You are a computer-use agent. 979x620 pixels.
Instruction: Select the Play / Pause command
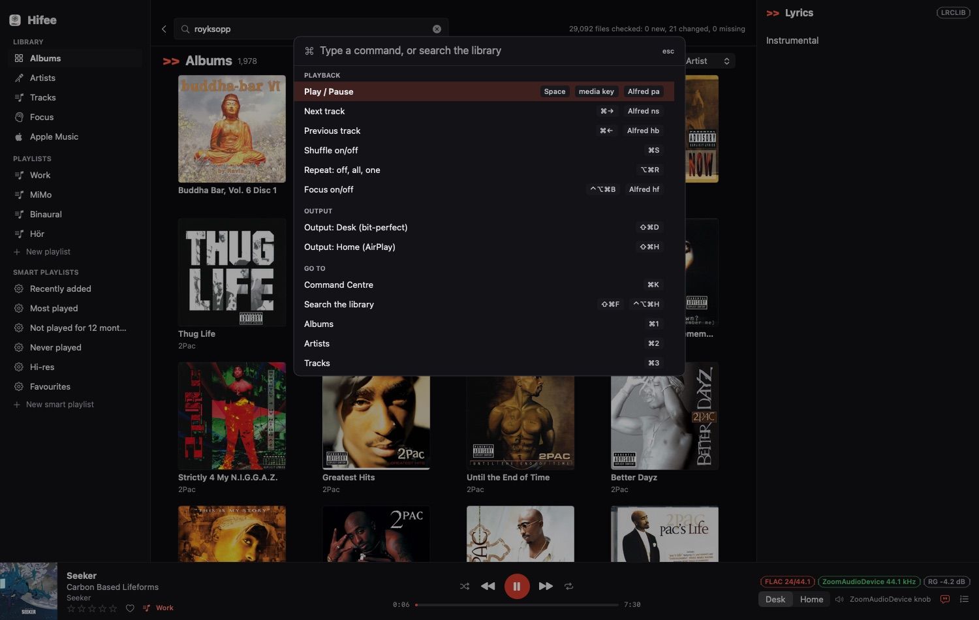click(x=484, y=91)
